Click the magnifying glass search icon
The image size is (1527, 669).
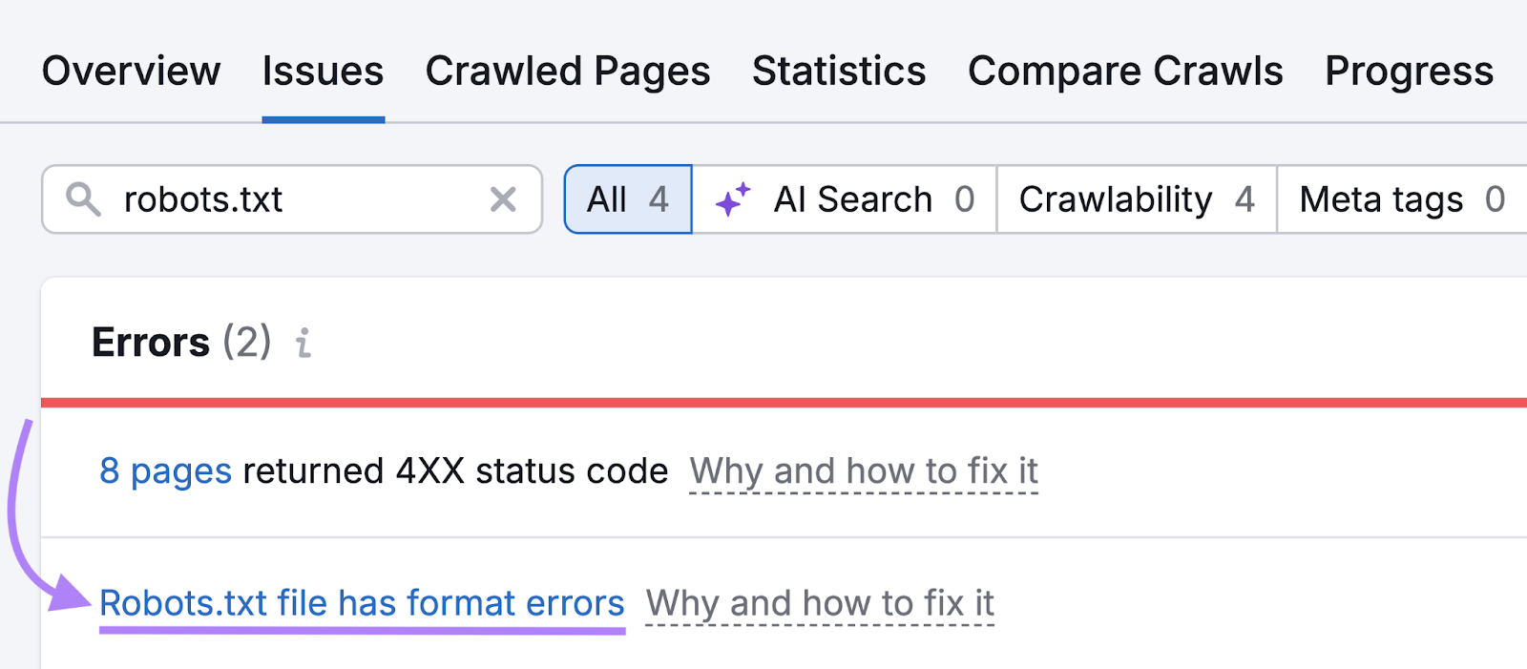pos(84,199)
